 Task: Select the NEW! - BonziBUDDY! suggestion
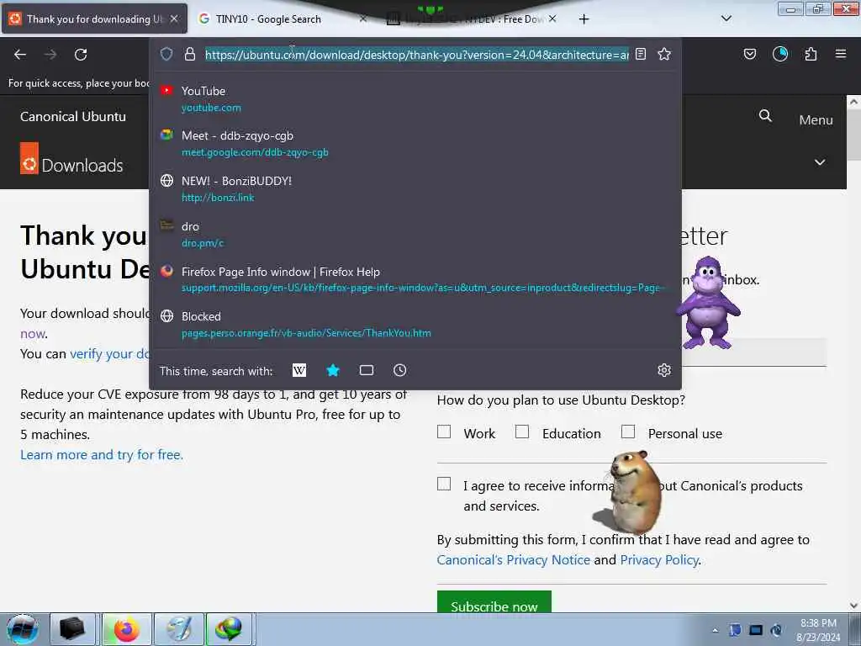(415, 189)
